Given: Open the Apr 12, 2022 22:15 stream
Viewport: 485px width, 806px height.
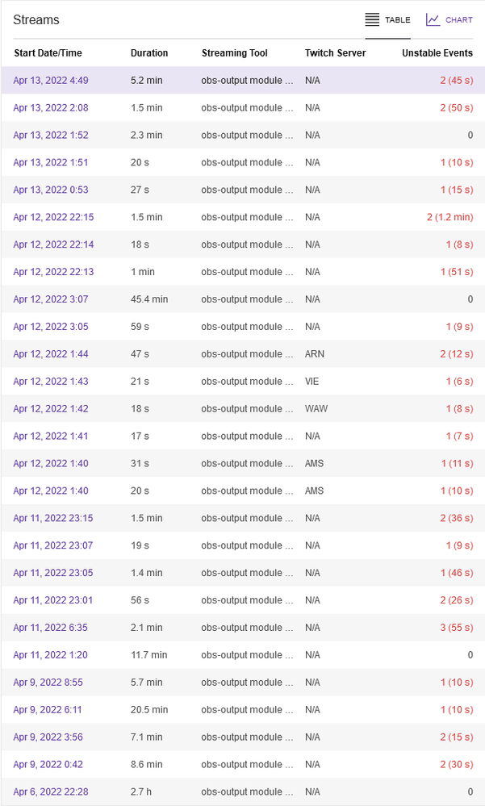Looking at the screenshot, I should (x=53, y=217).
